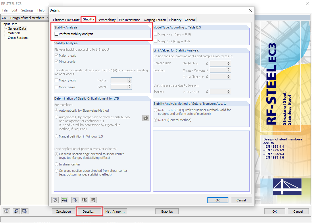Click the Major y-axis Factor stepper control
Screen dimensions: 312x223
click(130, 80)
